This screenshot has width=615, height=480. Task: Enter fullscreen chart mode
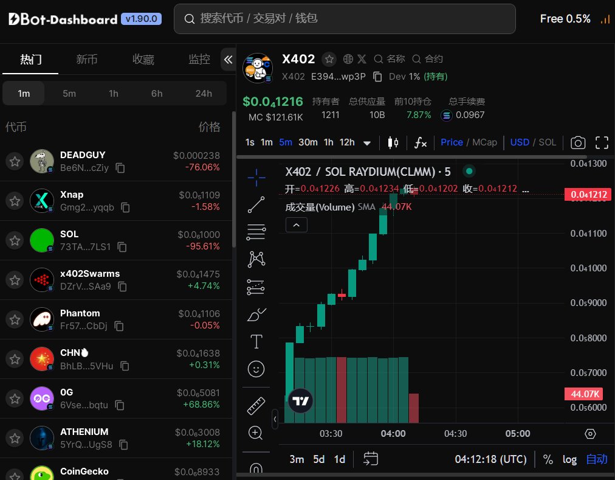point(602,142)
